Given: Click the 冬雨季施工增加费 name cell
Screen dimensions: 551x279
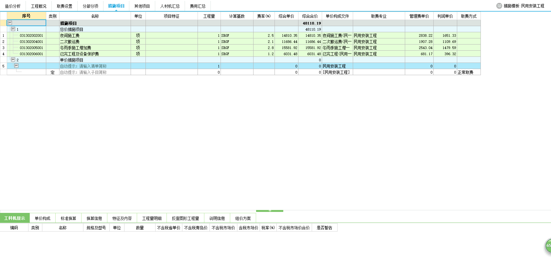Looking at the screenshot, I should (x=95, y=48).
